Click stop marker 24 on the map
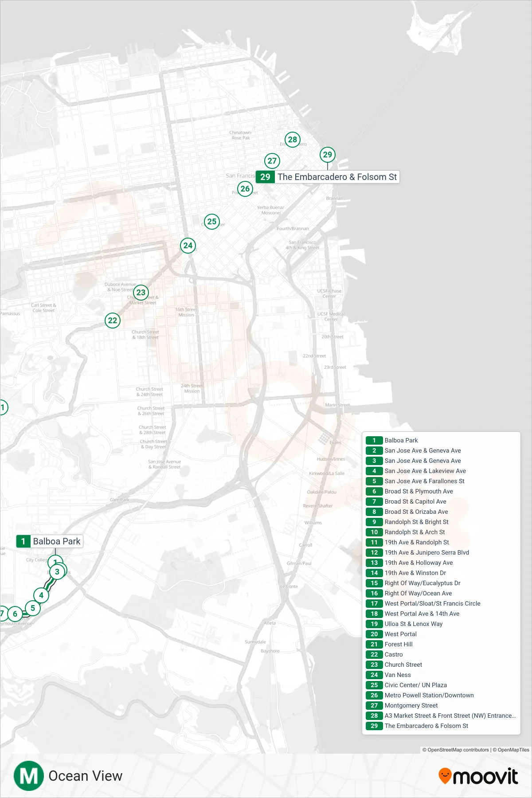 [x=188, y=246]
